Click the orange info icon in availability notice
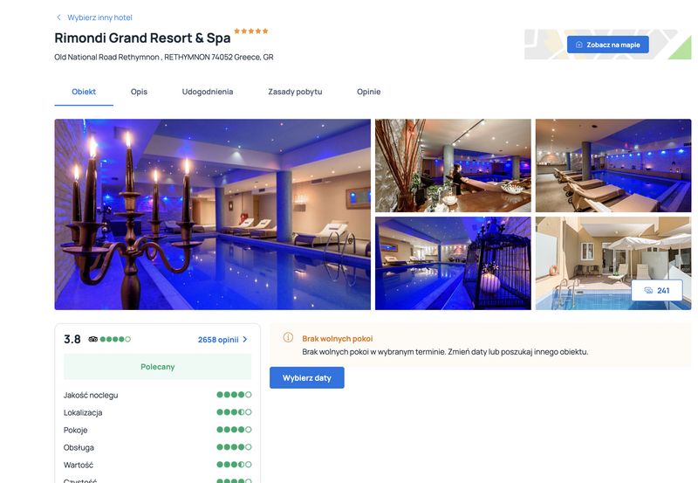Screen dimensions: 698x483 pyautogui.click(x=288, y=337)
